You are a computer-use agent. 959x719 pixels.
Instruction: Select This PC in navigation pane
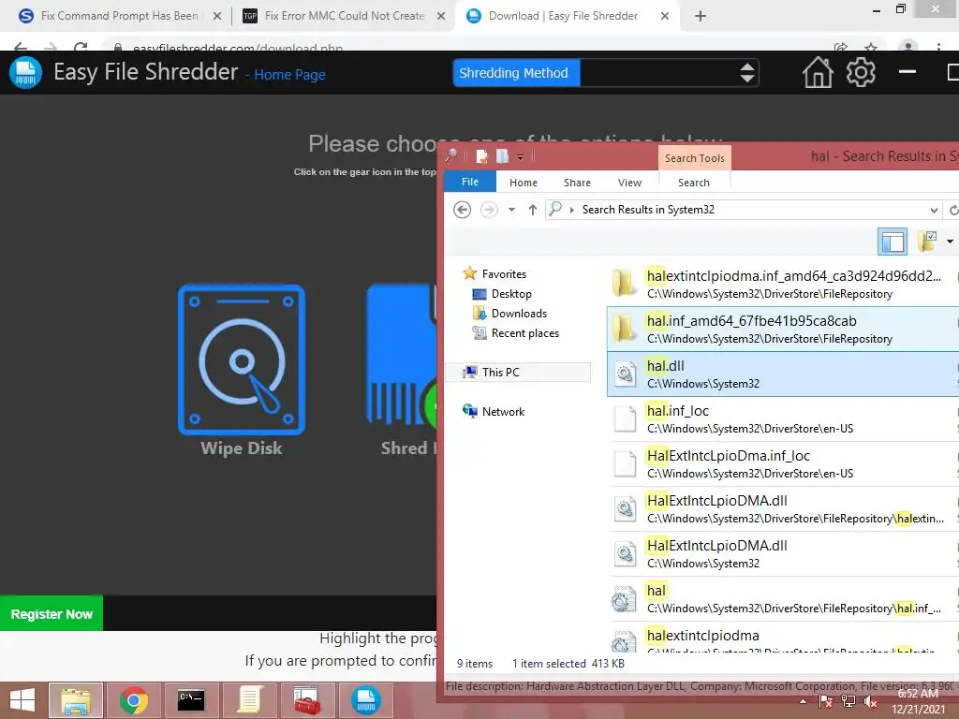tap(520, 373)
